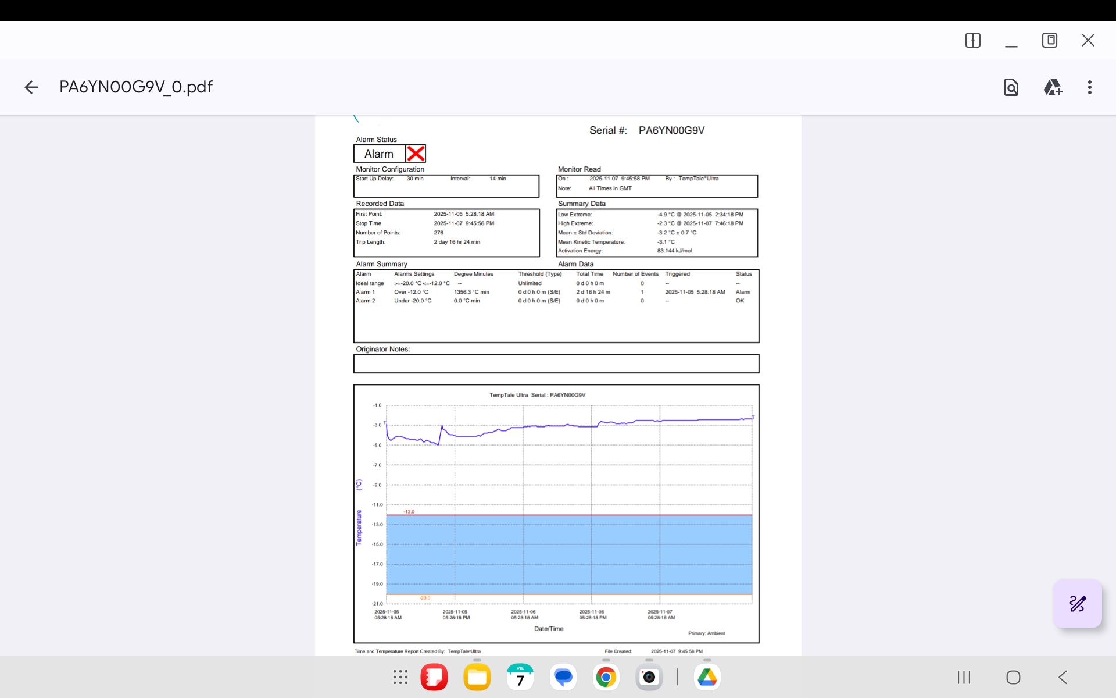
Task: Tap the add to Google Drive icon
Action: (1053, 87)
